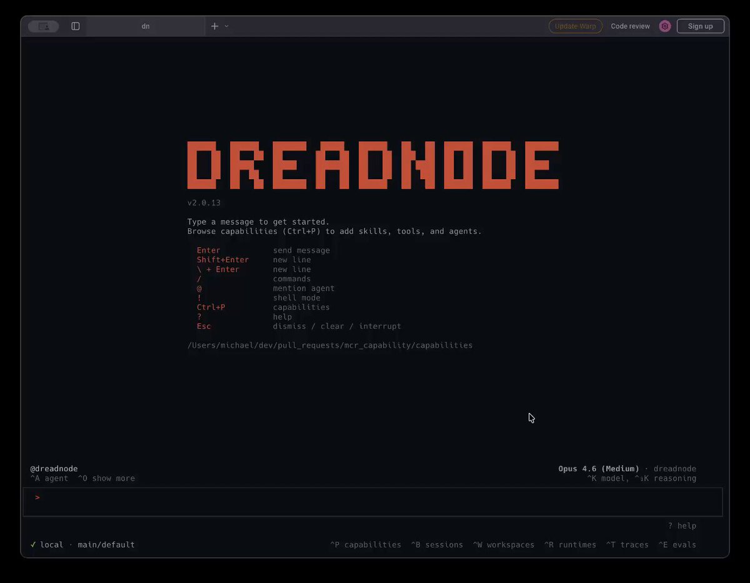Click the red prompt arrow symbol
Screen dimensions: 750x583
click(x=37, y=497)
